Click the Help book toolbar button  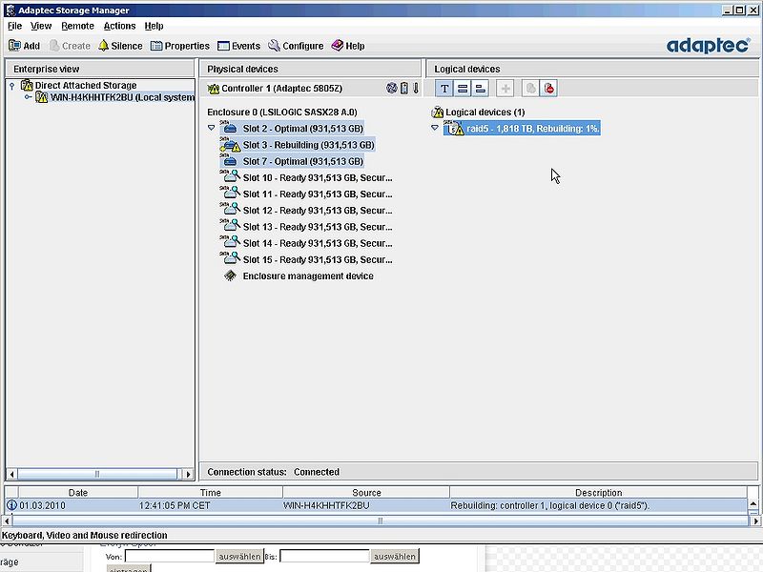click(x=348, y=46)
